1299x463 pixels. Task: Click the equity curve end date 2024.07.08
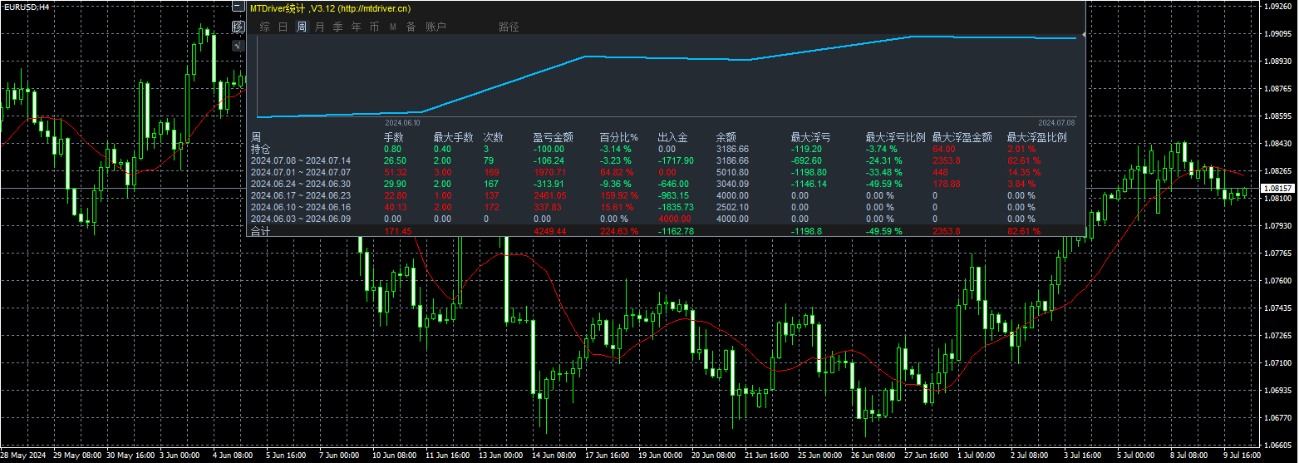coord(1056,122)
